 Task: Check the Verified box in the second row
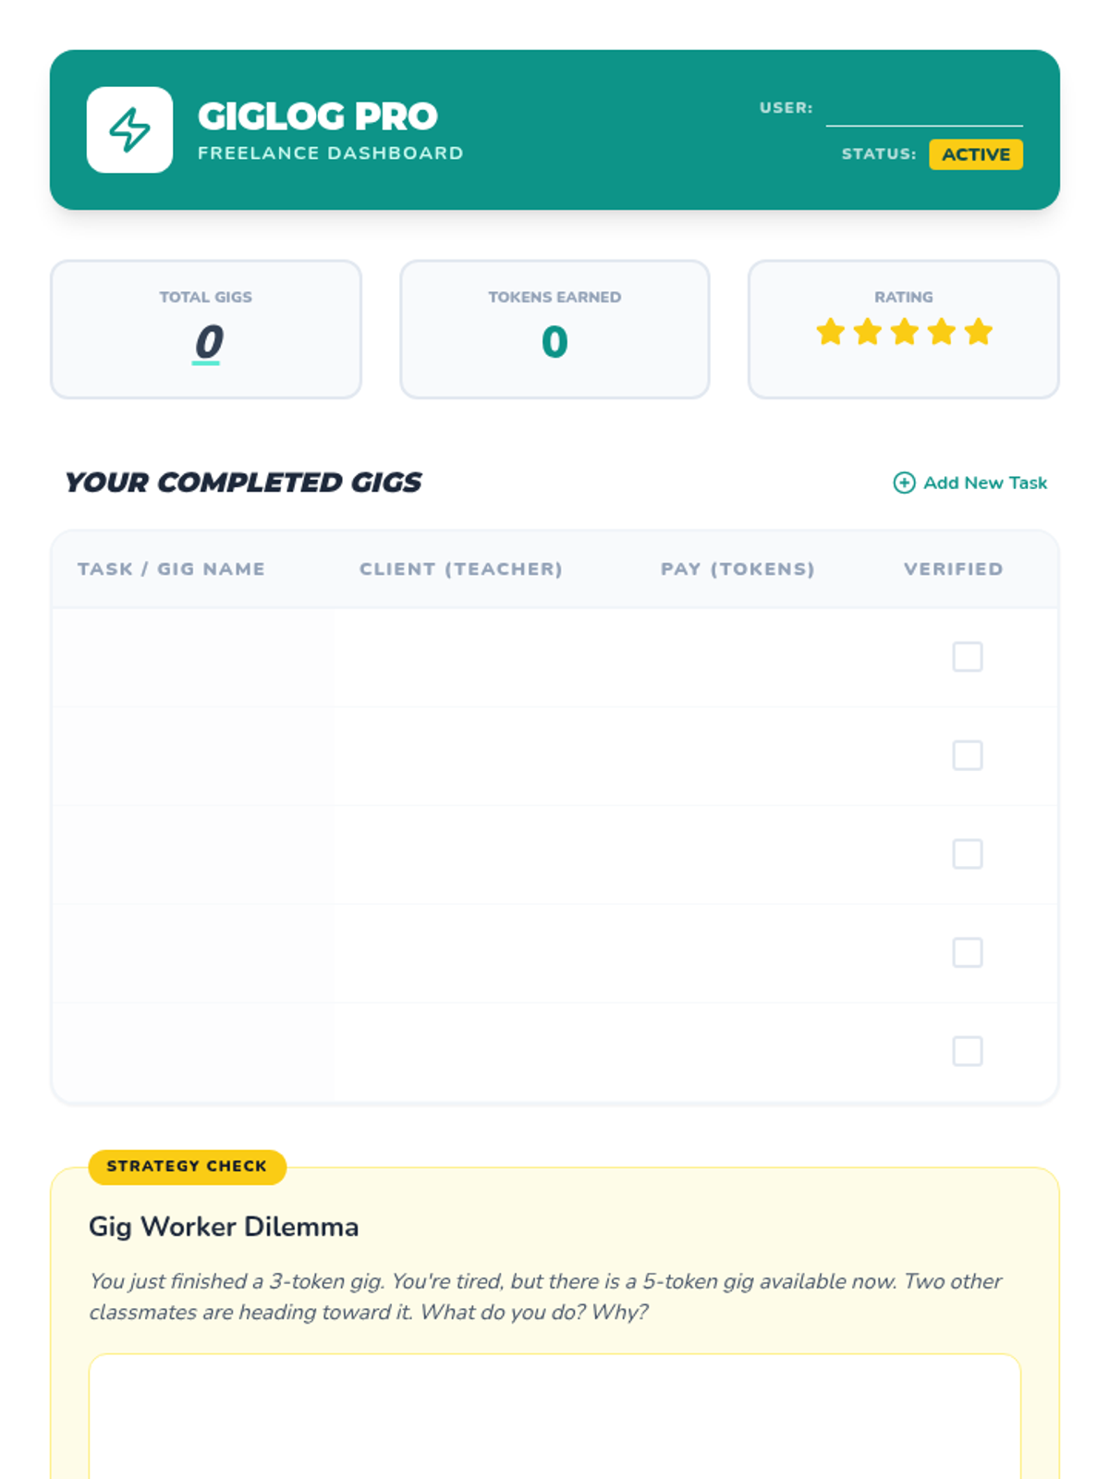coord(968,755)
